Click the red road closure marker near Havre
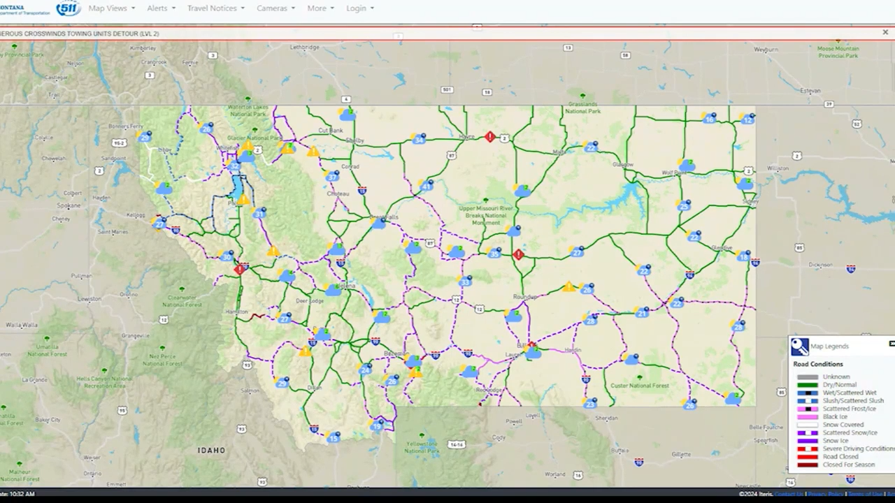Viewport: 895px width, 503px height. tap(490, 137)
